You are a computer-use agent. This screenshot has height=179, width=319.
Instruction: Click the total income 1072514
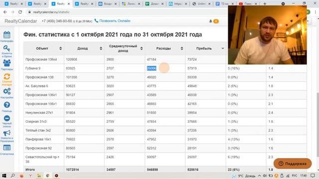(x=72, y=170)
